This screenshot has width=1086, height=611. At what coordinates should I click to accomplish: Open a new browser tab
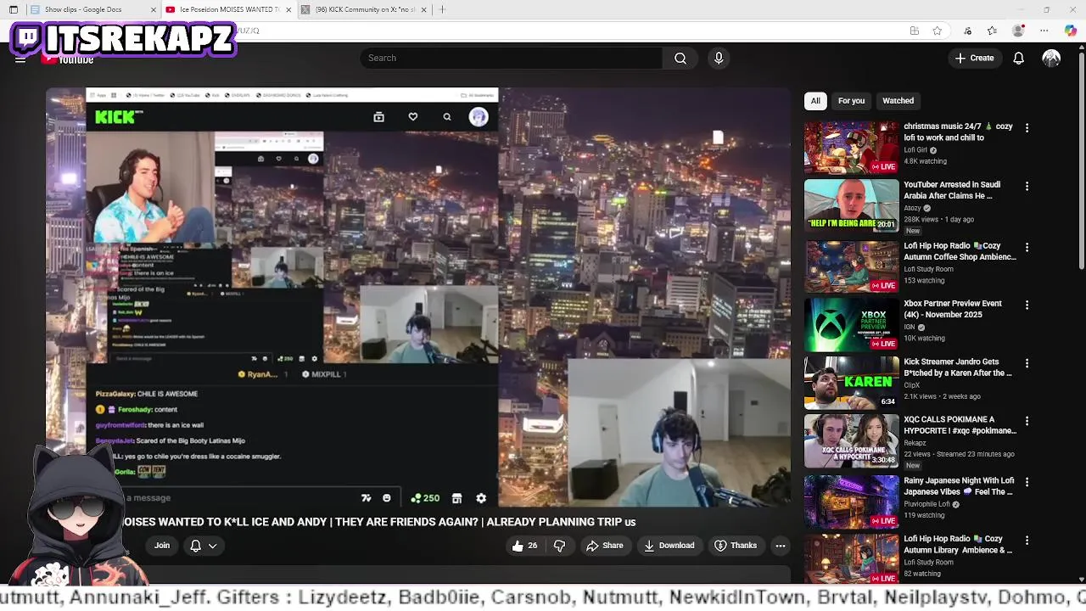click(442, 9)
